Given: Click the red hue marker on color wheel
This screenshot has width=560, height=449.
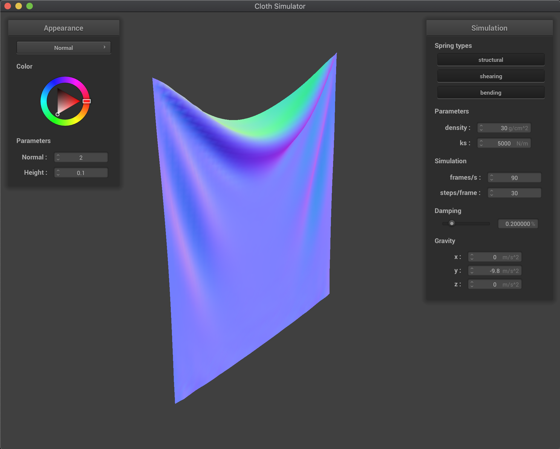Looking at the screenshot, I should (x=87, y=101).
